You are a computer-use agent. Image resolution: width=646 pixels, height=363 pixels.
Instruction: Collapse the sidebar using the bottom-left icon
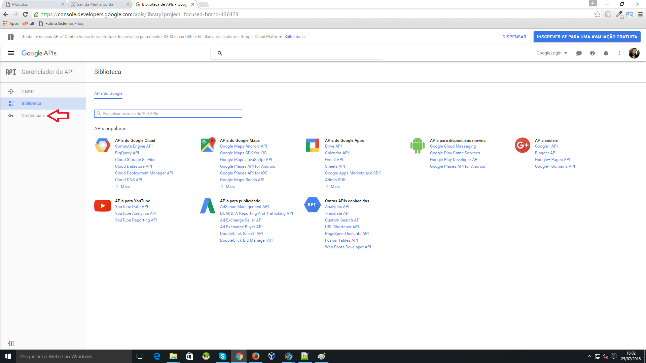11,344
